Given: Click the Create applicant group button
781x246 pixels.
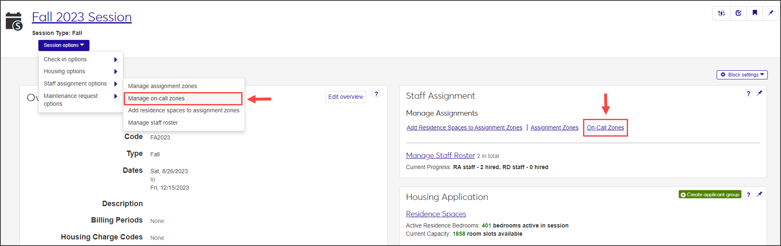Looking at the screenshot, I should pos(710,195).
